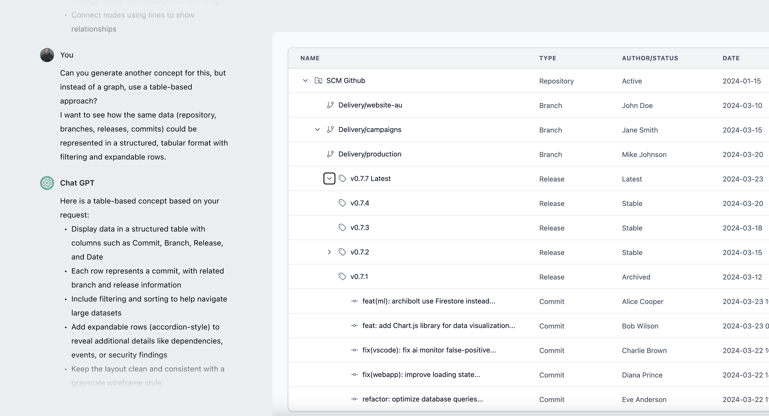769x416 pixels.
Task: Collapse the SCM Github repository row
Action: click(x=305, y=80)
